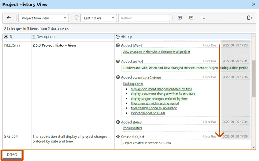This screenshot has height=161, width=259.
Task: Click 'view changes in the whole document all project'
Action: click(156, 52)
